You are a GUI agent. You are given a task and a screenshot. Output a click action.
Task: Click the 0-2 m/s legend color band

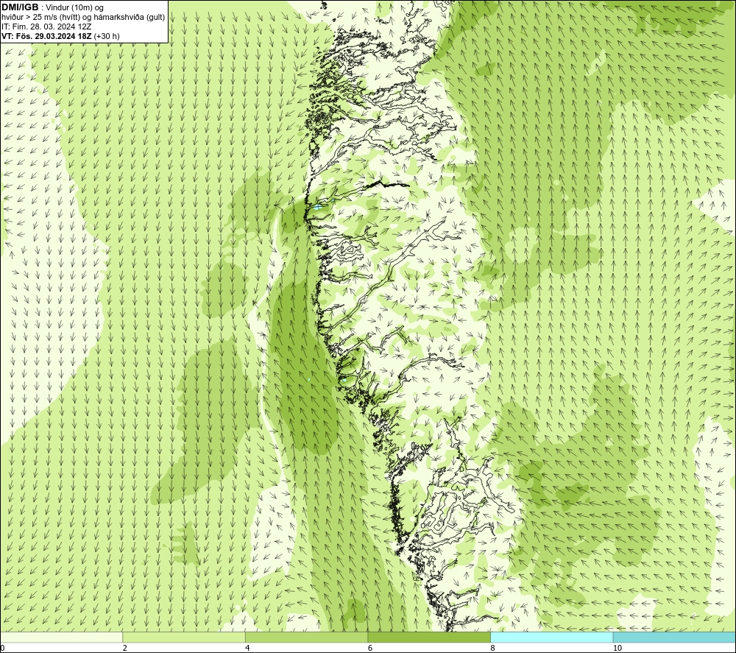62,637
